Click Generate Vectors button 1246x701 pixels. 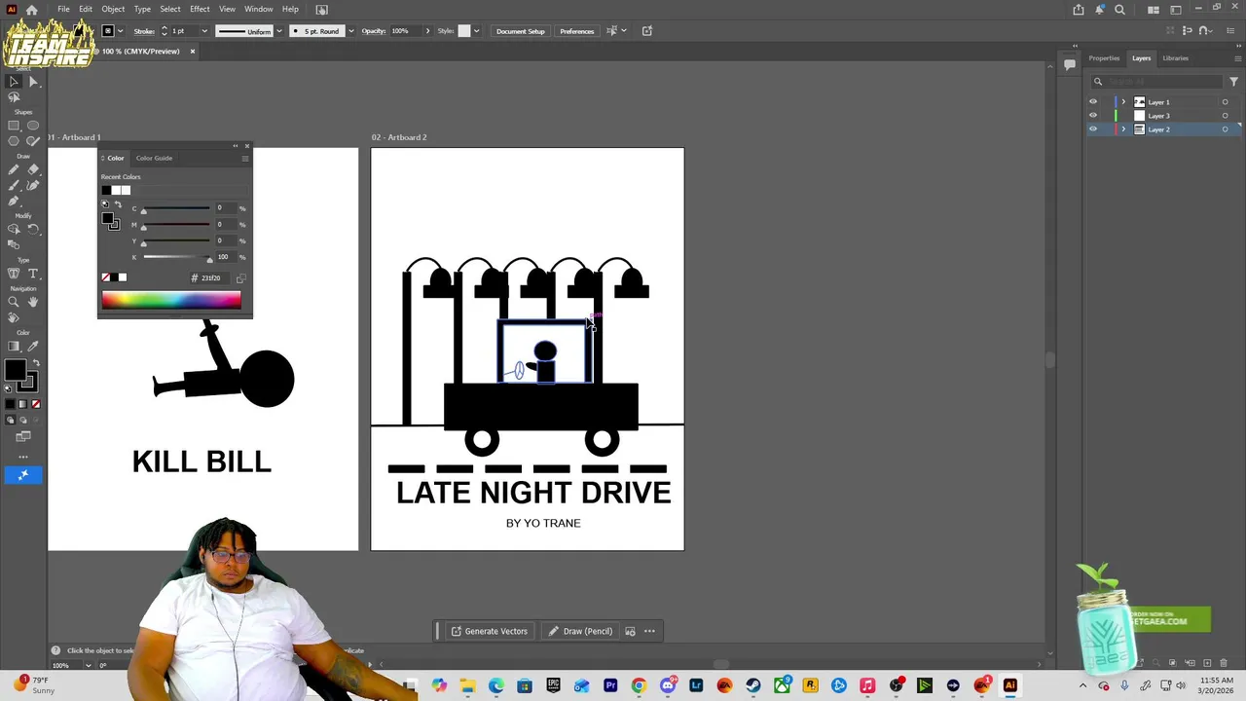click(489, 631)
